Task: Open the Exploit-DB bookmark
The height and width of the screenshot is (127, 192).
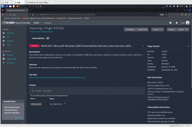Action: click(60, 18)
